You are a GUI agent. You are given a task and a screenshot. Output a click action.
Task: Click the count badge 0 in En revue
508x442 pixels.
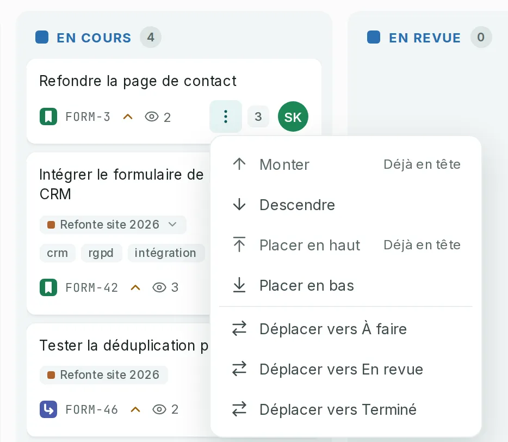coord(481,37)
